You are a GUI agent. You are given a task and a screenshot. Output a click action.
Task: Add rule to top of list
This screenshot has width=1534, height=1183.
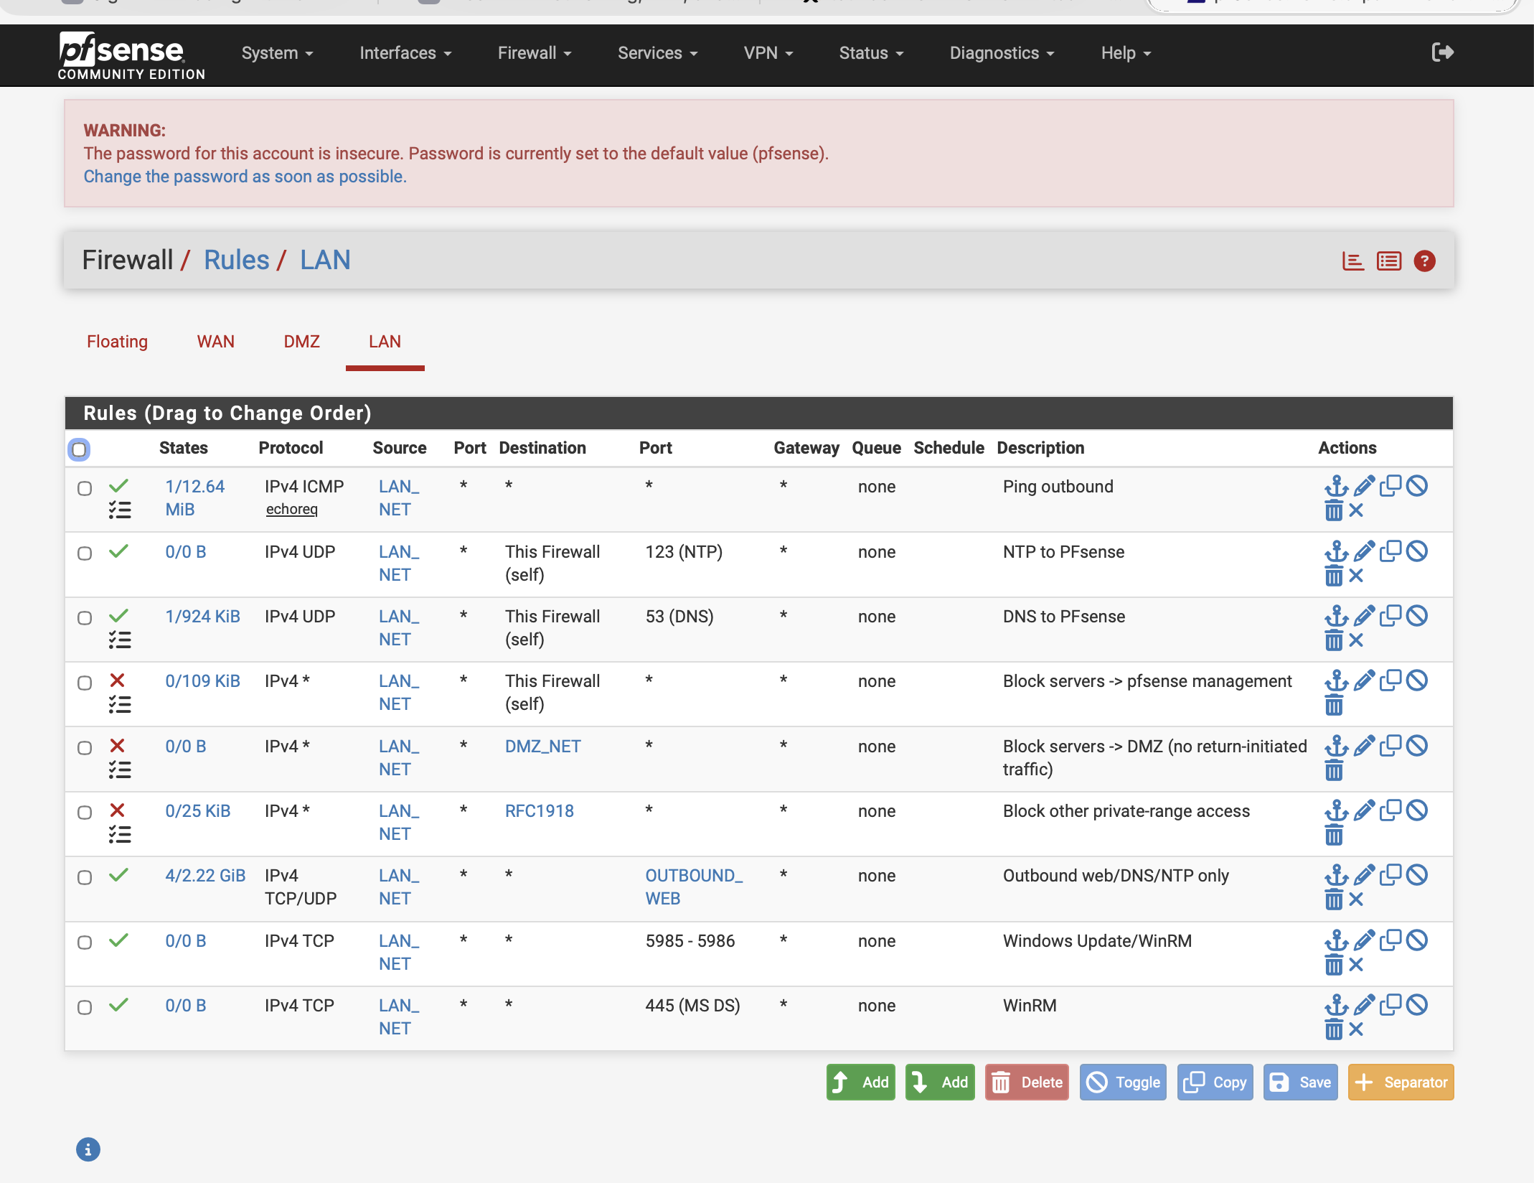tap(860, 1082)
